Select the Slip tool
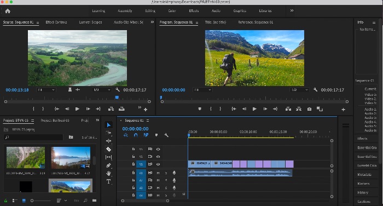 click(109, 157)
